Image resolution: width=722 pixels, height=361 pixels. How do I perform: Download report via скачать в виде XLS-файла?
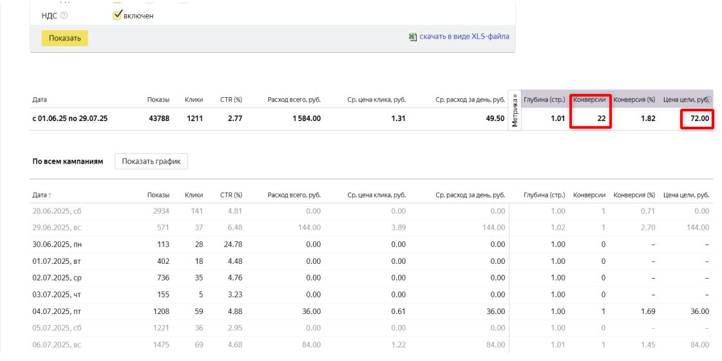464,37
